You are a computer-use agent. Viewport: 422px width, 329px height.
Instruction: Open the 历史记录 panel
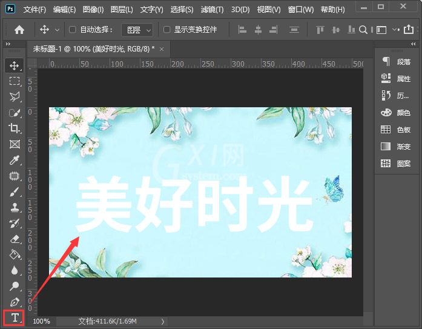pos(395,96)
